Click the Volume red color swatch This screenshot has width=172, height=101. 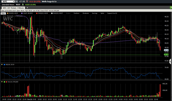[x=6, y=82]
